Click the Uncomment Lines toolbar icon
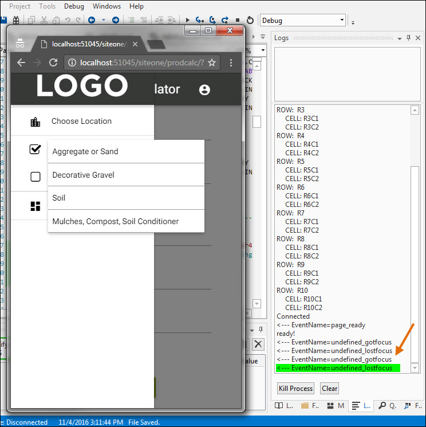 click(144, 20)
